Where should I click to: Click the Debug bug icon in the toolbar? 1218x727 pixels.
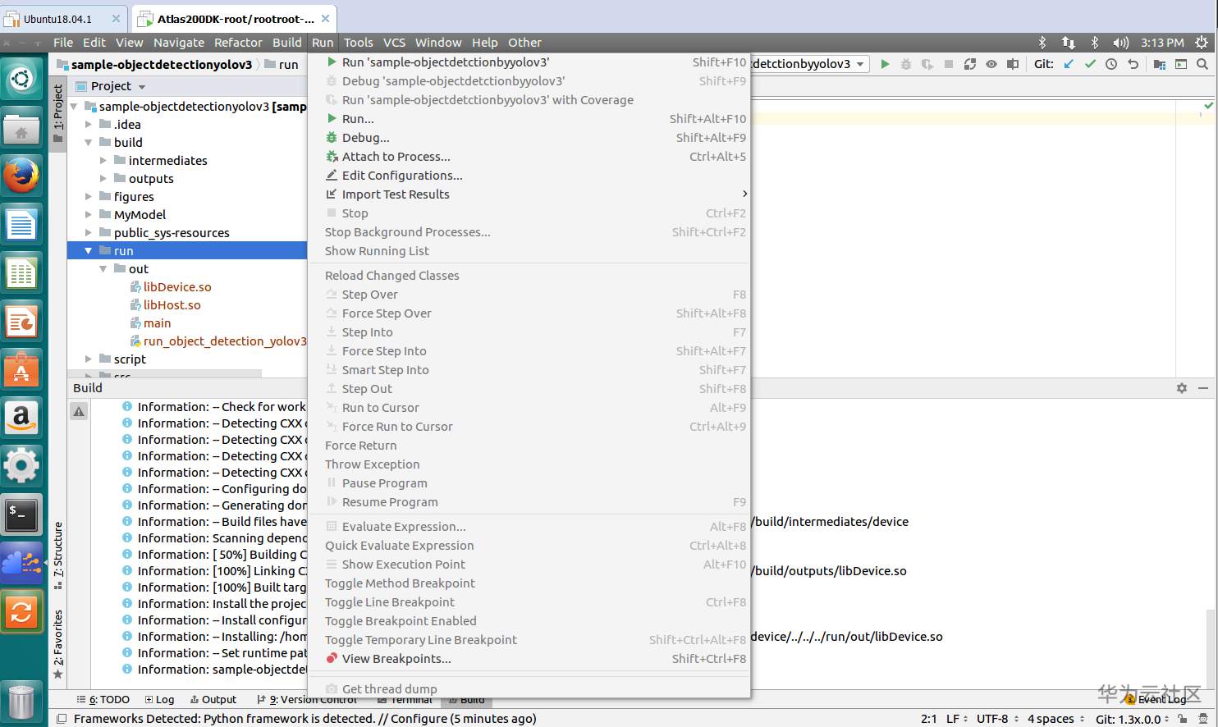906,64
